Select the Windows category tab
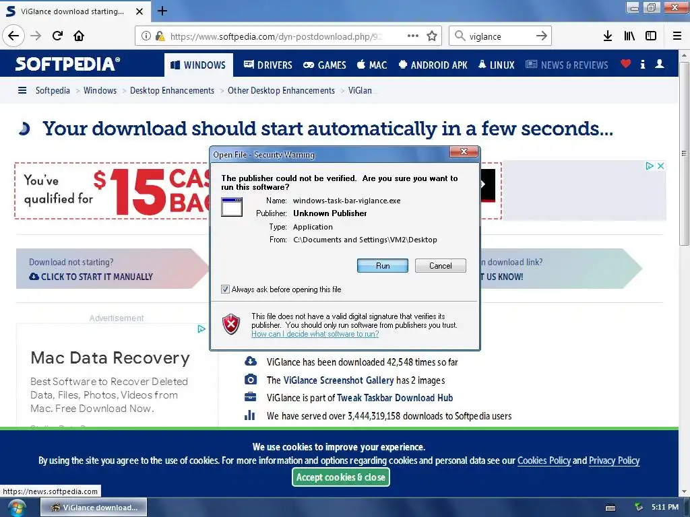 pos(198,65)
